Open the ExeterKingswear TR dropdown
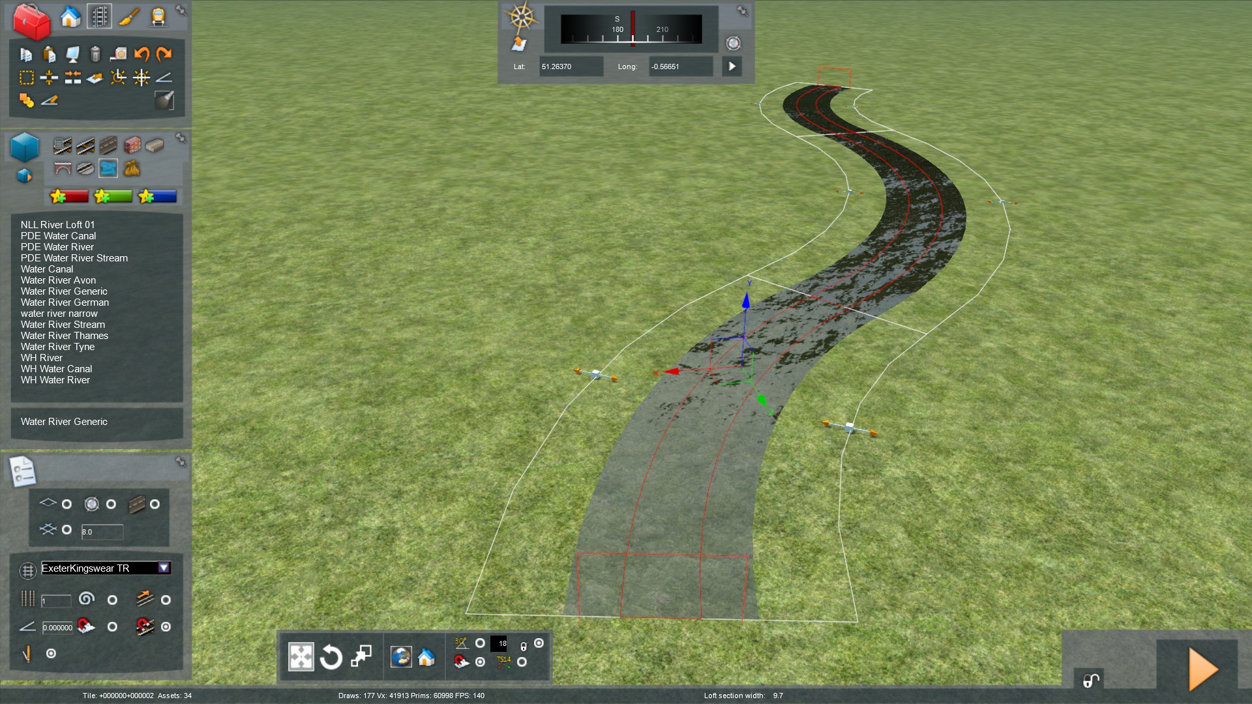This screenshot has width=1252, height=704. tap(164, 568)
